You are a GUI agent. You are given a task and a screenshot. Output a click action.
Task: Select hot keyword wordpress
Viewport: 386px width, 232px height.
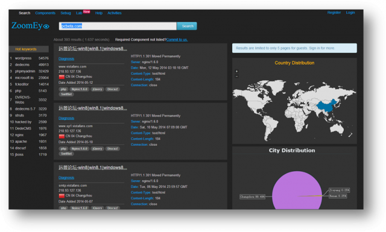[23, 58]
